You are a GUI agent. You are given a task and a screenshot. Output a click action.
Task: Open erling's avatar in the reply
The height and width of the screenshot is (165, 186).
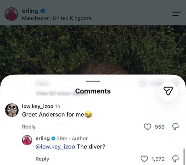pos(27,140)
